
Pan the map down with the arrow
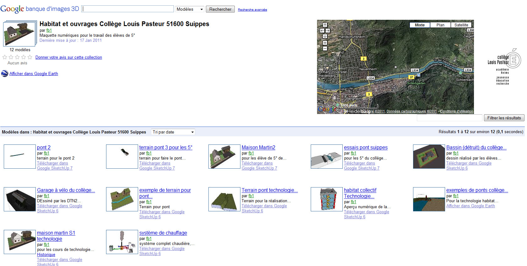coord(325,36)
